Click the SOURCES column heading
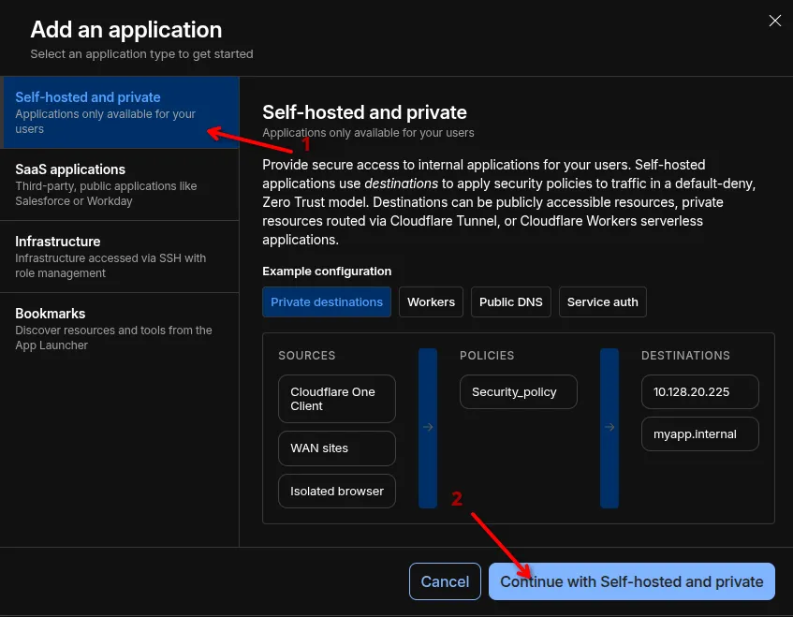 [x=306, y=356]
